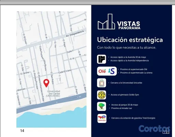This screenshot has height=137, width=175.
Task: Click the 'C. A' street label
Action: pos(46,36)
